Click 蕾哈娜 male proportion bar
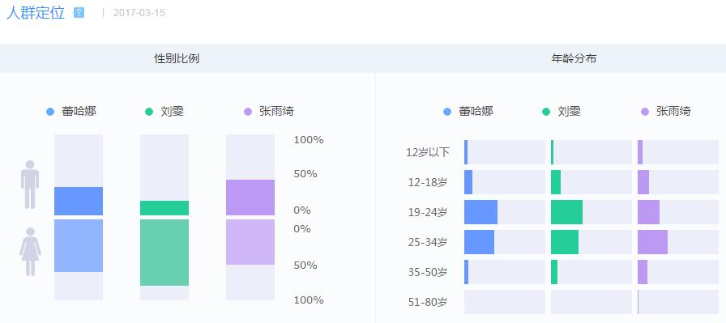The image size is (726, 323). pyautogui.click(x=79, y=202)
